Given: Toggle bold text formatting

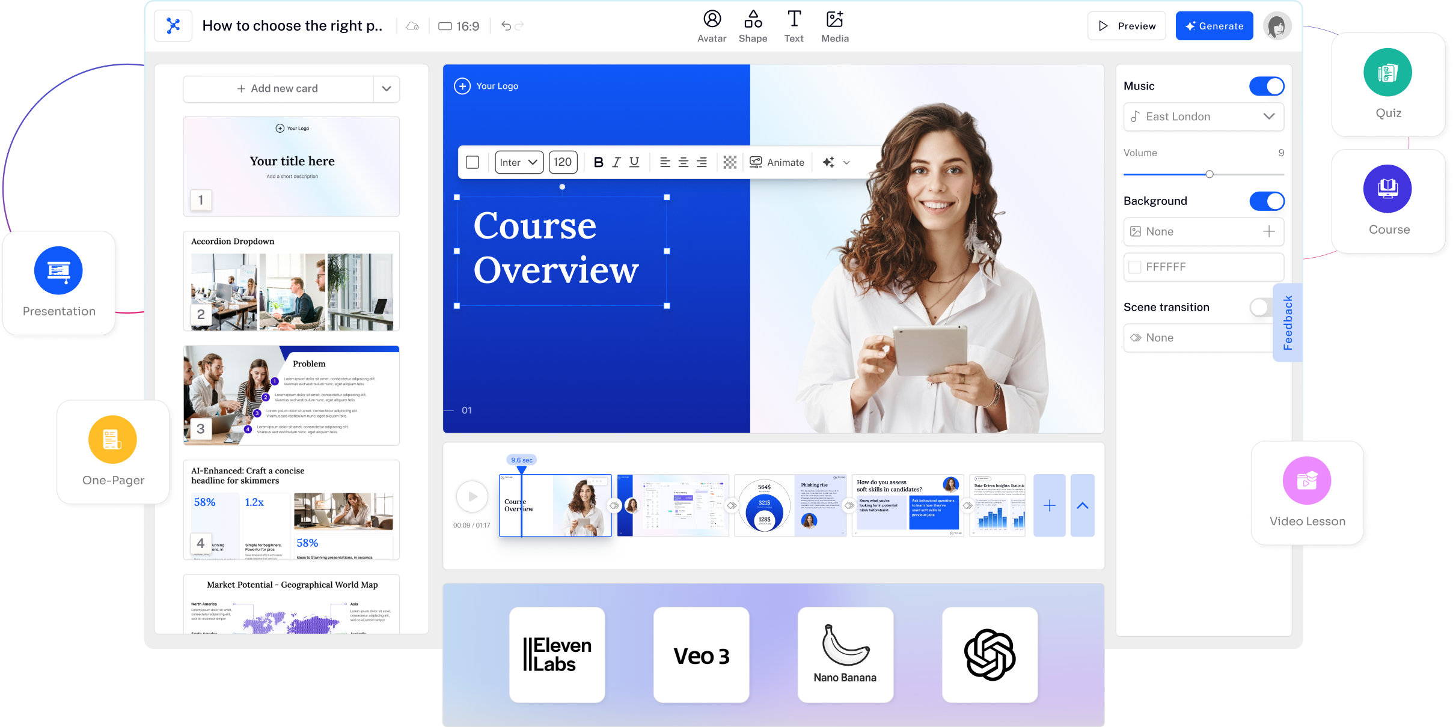Looking at the screenshot, I should (x=598, y=162).
